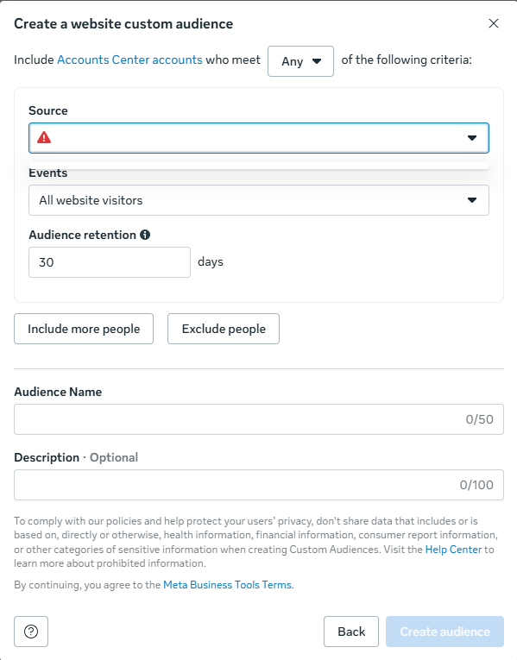Click the retention days number field

click(110, 262)
